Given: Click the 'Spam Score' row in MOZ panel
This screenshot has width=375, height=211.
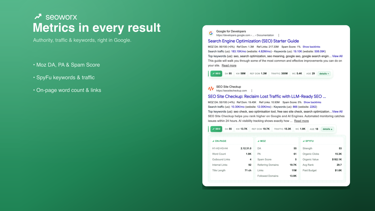Looking at the screenshot, I should tap(277, 159).
